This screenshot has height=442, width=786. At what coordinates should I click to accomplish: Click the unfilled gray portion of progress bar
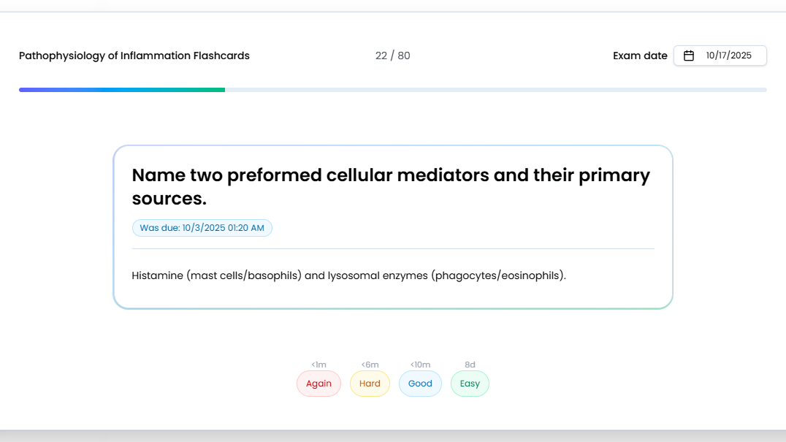(495, 90)
